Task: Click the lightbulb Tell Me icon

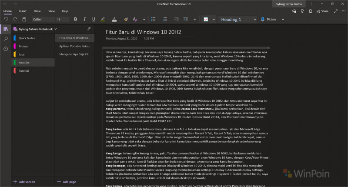Action: coord(302,11)
